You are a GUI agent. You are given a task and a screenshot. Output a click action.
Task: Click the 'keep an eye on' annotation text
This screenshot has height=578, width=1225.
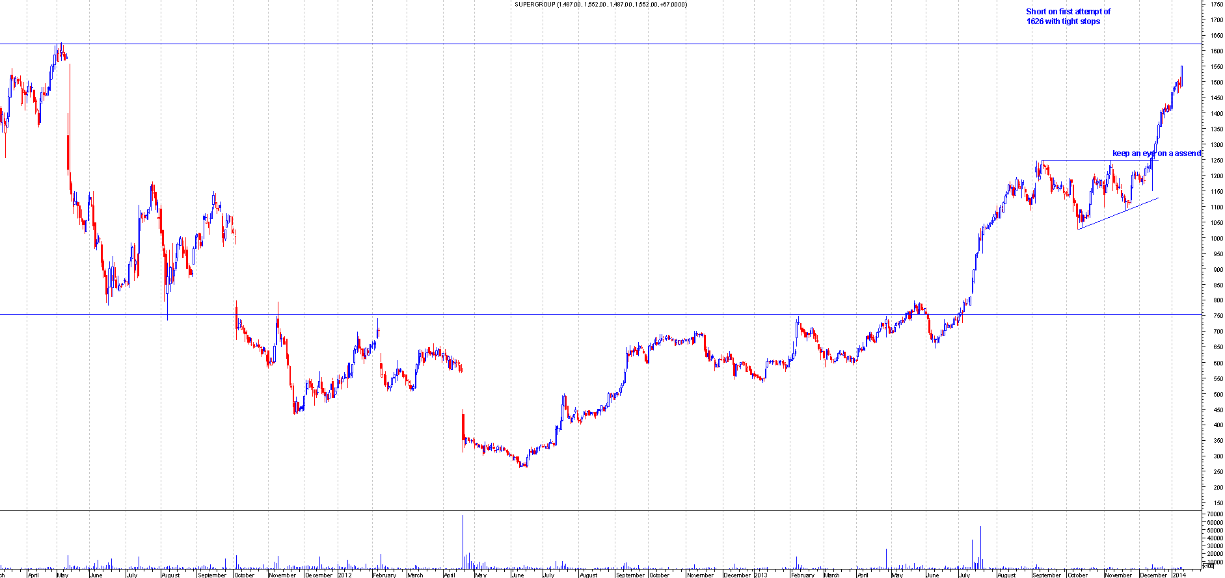1156,153
